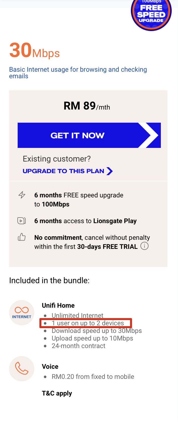Click the RM 89/mth price text
The height and width of the screenshot is (421, 178).
tap(87, 106)
